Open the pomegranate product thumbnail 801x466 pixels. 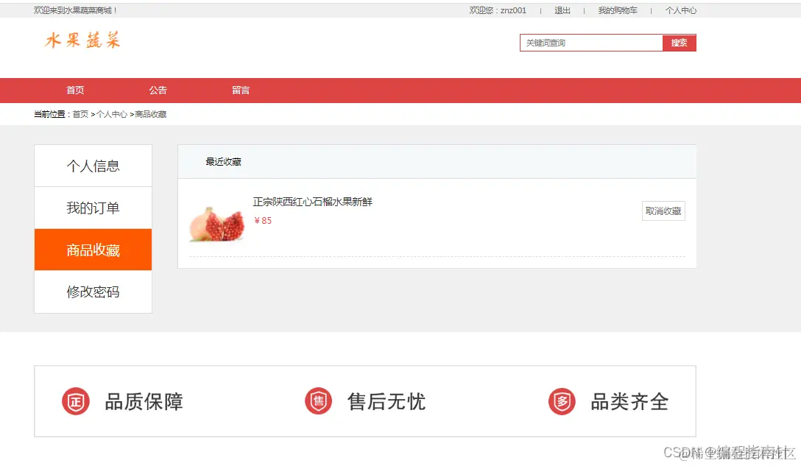(x=216, y=223)
